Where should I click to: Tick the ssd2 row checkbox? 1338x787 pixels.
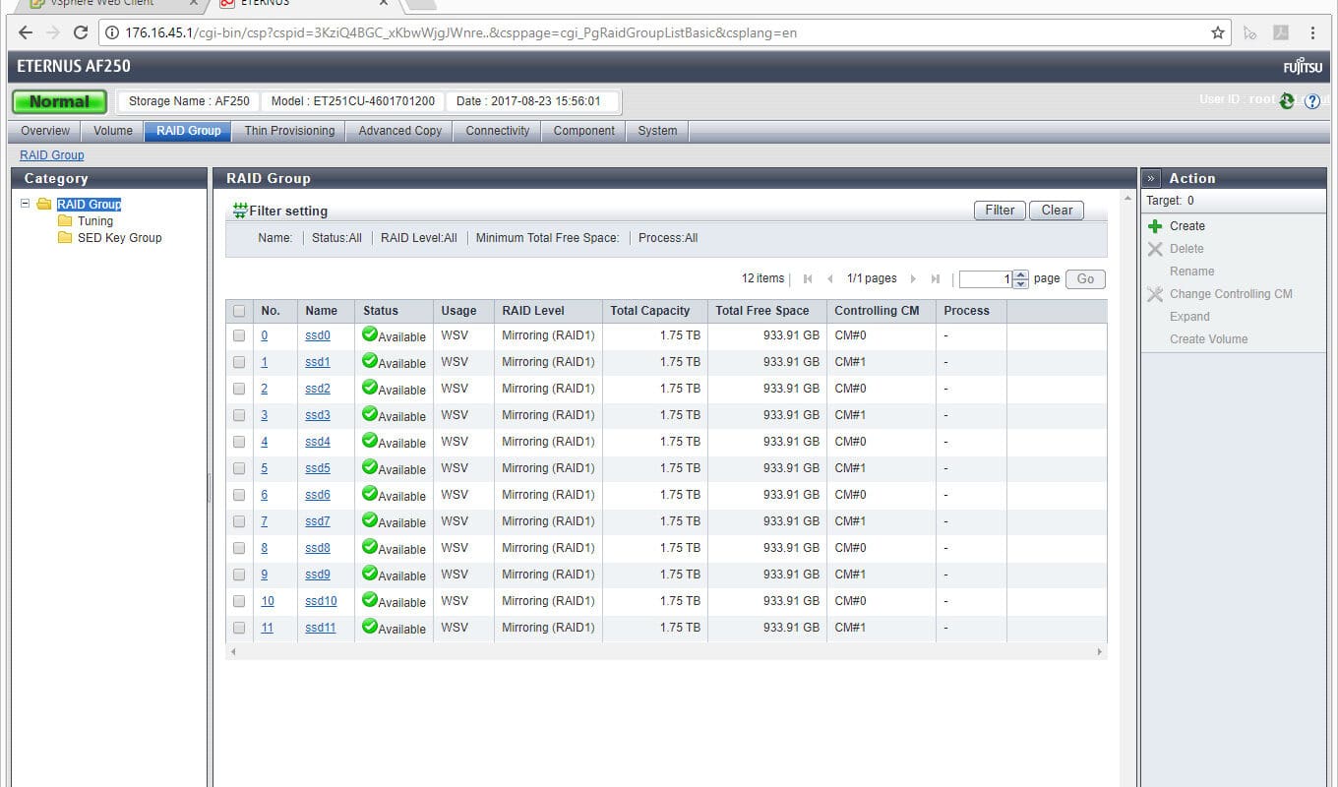(x=239, y=389)
